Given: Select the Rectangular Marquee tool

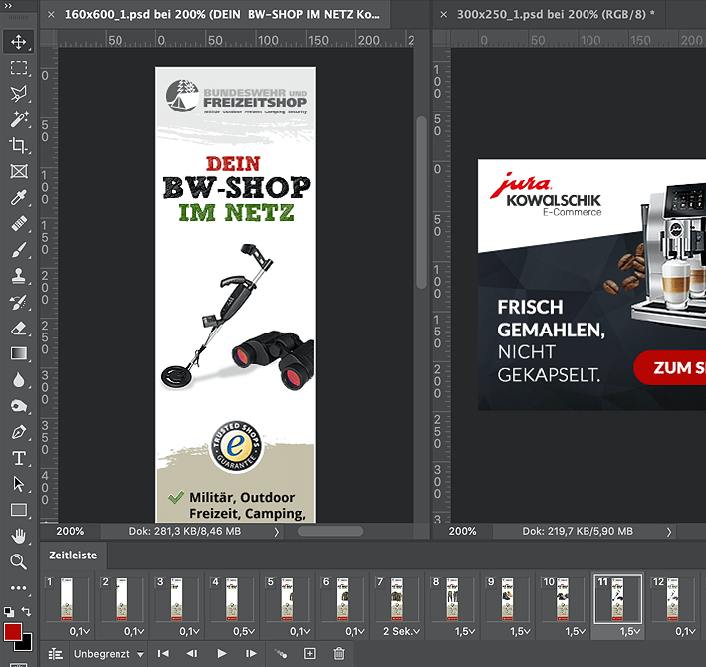Looking at the screenshot, I should pos(19,68).
